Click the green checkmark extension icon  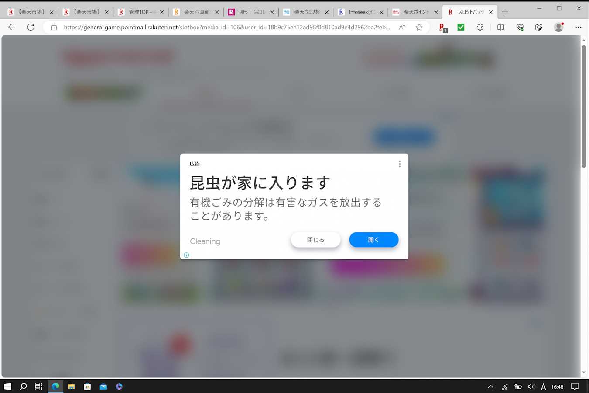(461, 27)
